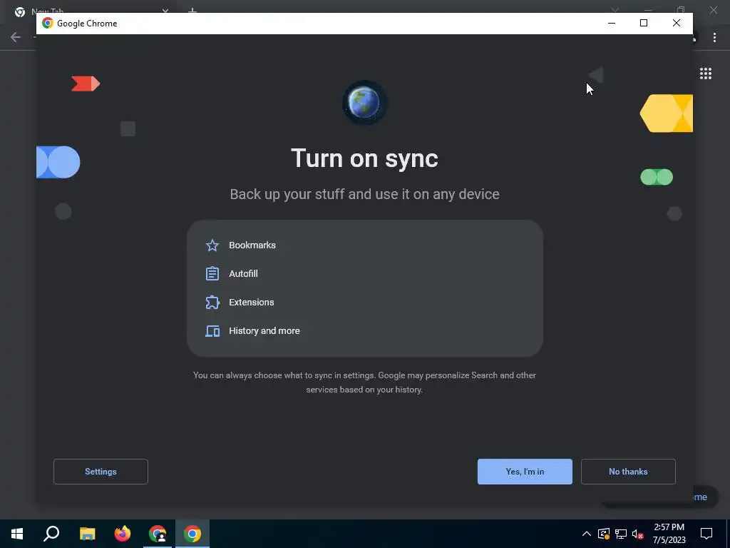Click back arrow in background Chrome window
The image size is (730, 548).
(16, 37)
